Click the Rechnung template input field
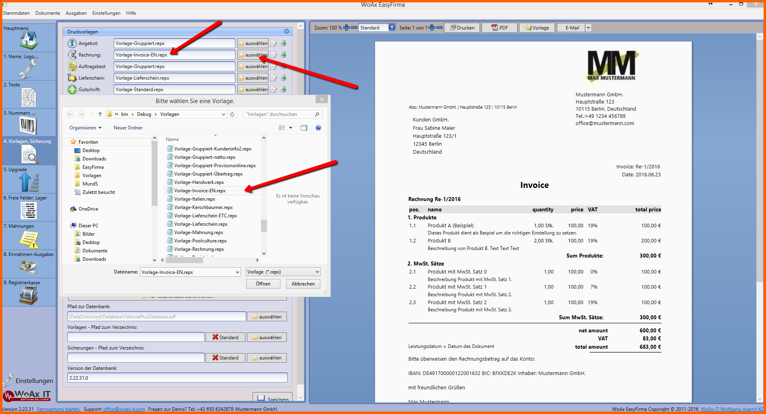Viewport: 766px width, 414px height. 174,55
